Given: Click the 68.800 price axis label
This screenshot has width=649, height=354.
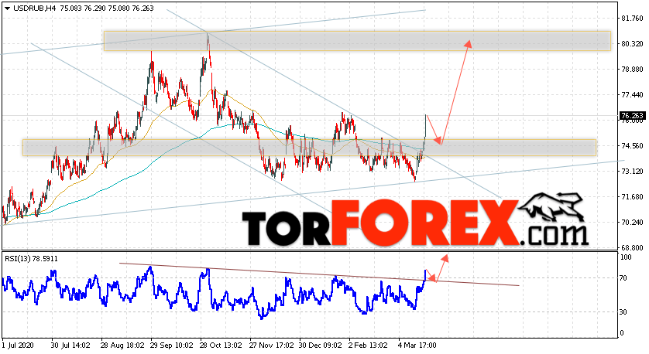Looking at the screenshot, I should pos(633,247).
